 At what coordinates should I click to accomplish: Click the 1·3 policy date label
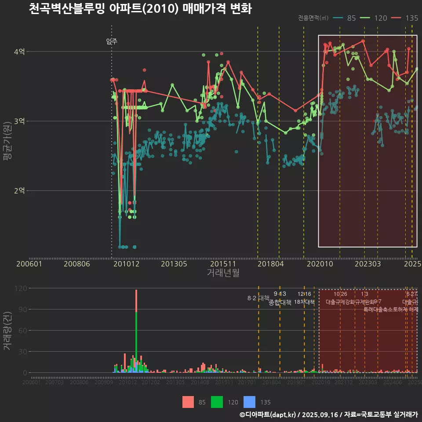tap(365, 294)
